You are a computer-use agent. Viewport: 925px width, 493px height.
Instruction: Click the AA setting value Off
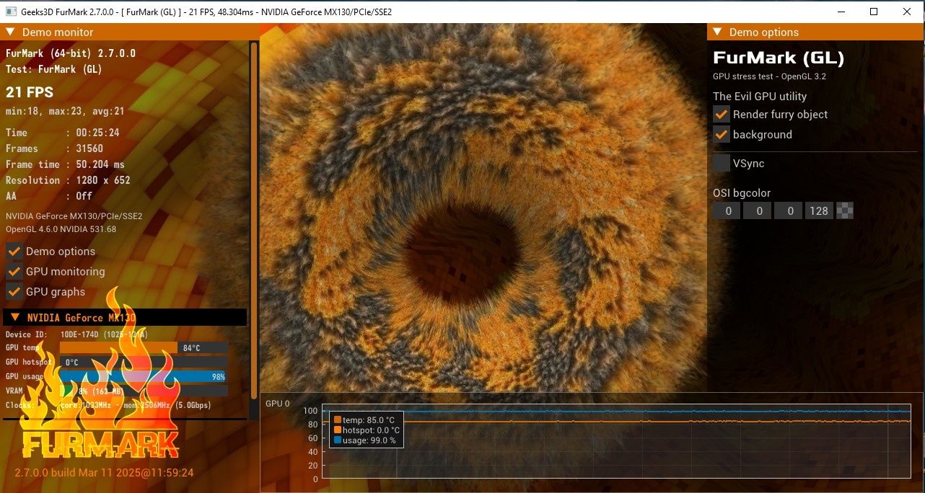(x=84, y=196)
